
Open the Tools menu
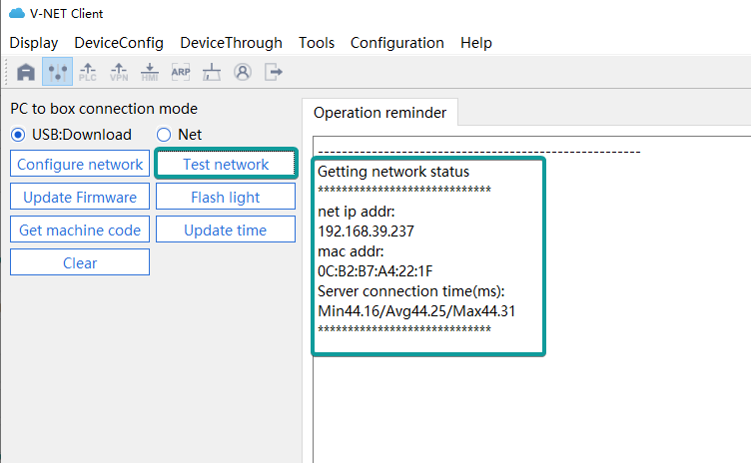pos(317,43)
